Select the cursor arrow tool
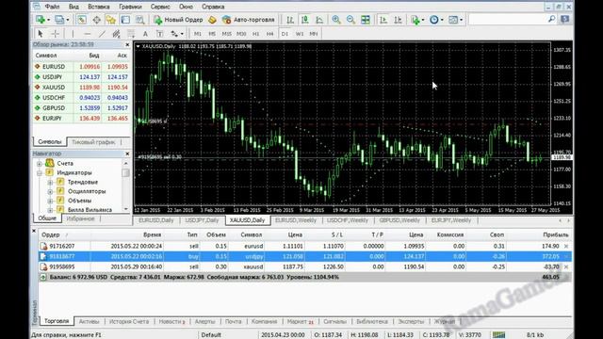The image size is (603, 339). (41, 34)
